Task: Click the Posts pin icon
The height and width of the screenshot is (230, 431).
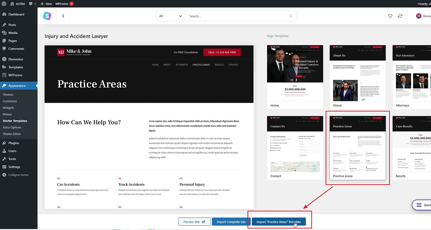Action: pos(4,25)
